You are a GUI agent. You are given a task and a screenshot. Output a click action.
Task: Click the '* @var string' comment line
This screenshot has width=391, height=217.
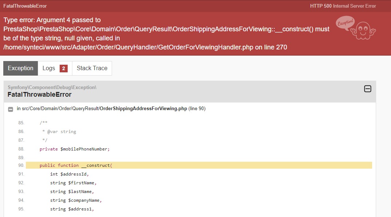(59, 132)
